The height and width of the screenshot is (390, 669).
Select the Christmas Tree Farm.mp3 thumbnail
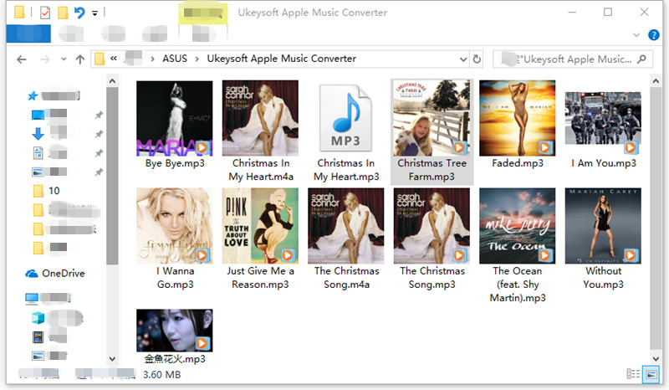(x=432, y=118)
